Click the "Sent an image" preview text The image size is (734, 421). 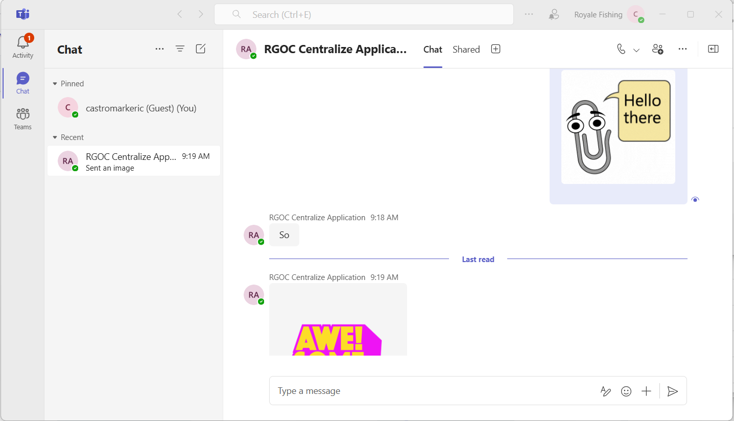click(110, 168)
